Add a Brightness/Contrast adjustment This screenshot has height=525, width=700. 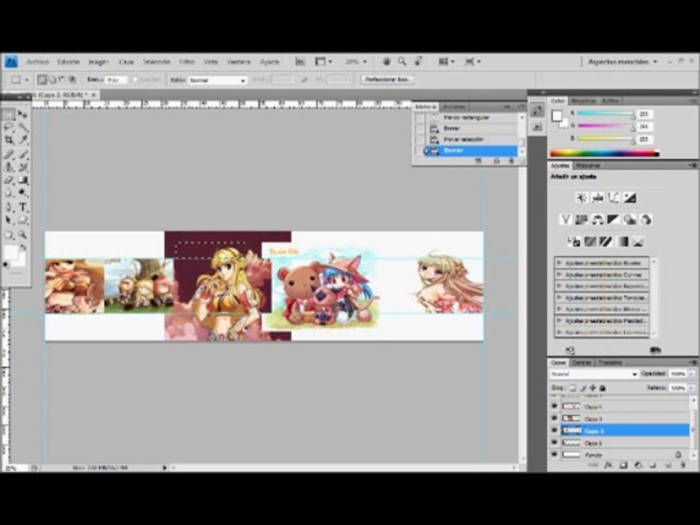click(x=581, y=198)
